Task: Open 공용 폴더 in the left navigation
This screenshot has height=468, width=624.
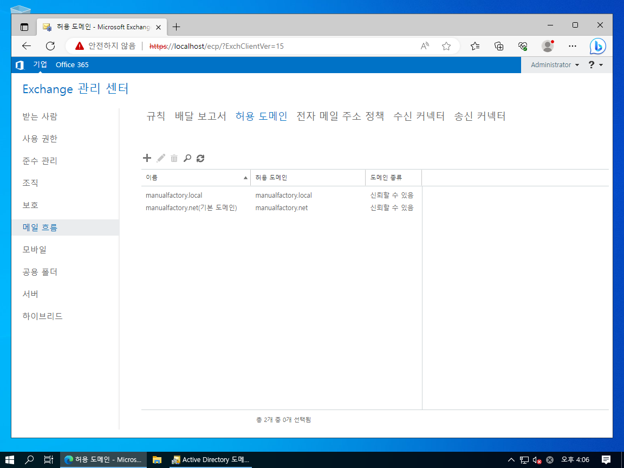Action: 40,272
